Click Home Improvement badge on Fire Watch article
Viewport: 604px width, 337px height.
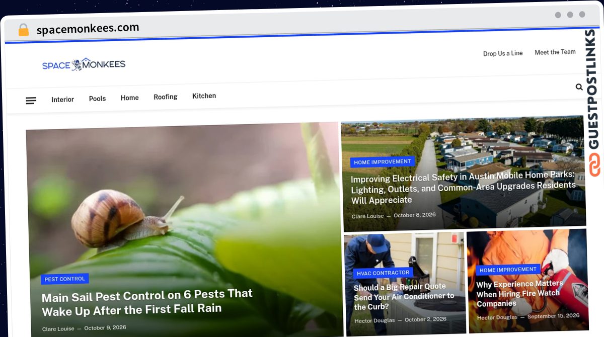508,270
